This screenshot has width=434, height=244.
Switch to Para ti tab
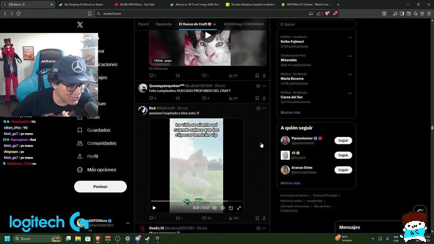(143, 24)
